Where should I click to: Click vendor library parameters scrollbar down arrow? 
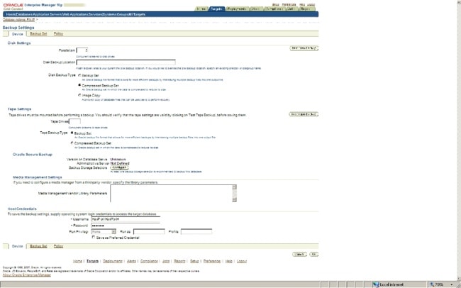tap(234, 200)
